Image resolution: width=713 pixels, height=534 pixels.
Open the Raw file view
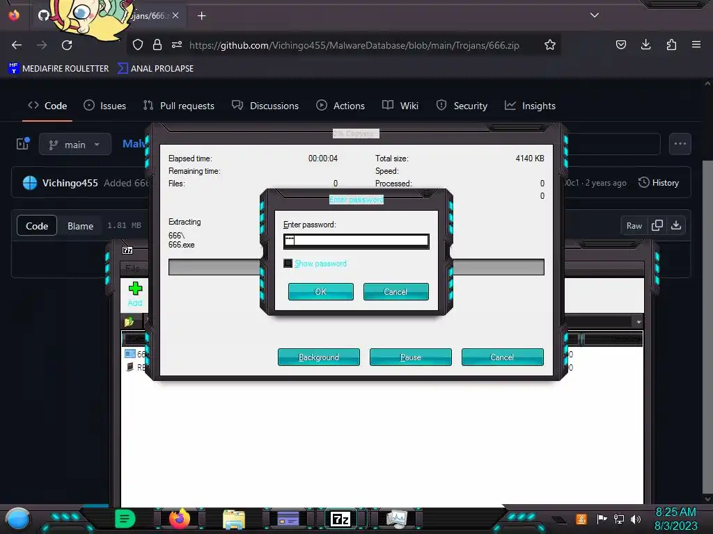tap(634, 226)
